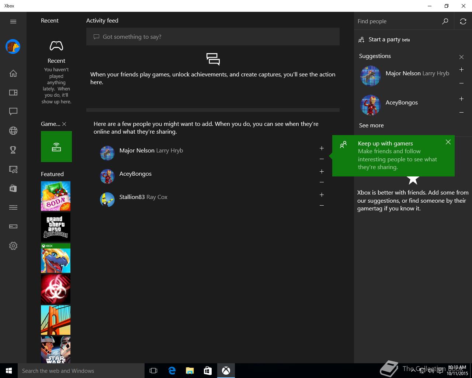
Task: Click See more suggestions
Action: click(x=371, y=126)
